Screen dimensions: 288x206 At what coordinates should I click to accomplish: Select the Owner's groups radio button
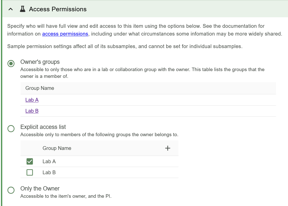coord(11,64)
